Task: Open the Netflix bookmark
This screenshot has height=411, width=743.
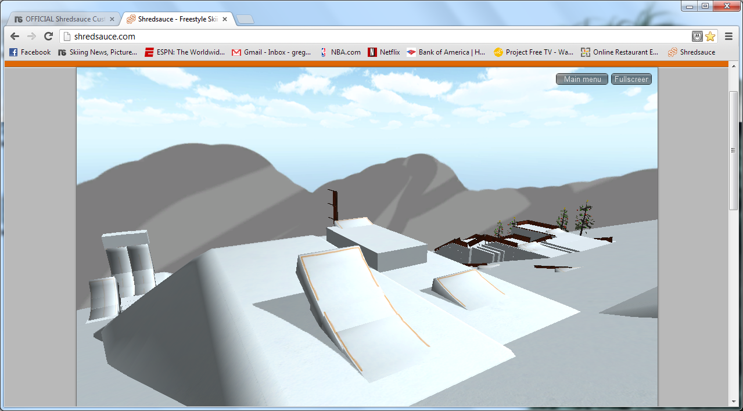Action: [383, 52]
